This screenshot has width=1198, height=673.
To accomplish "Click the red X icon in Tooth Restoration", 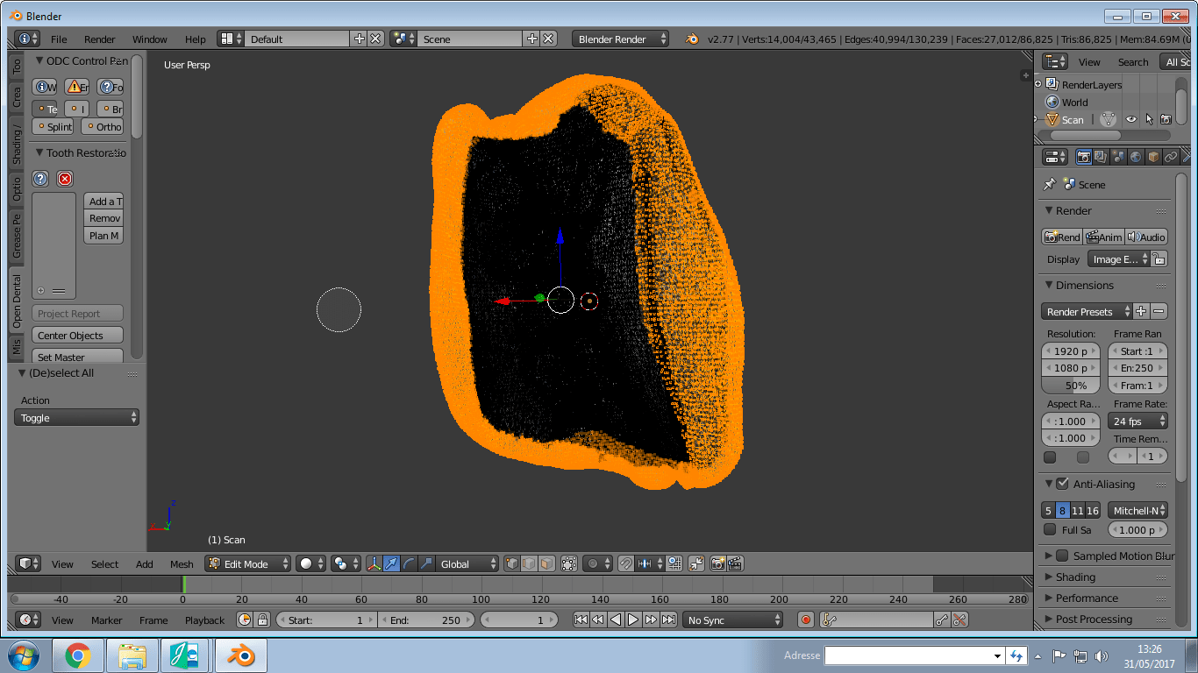I will click(x=65, y=179).
